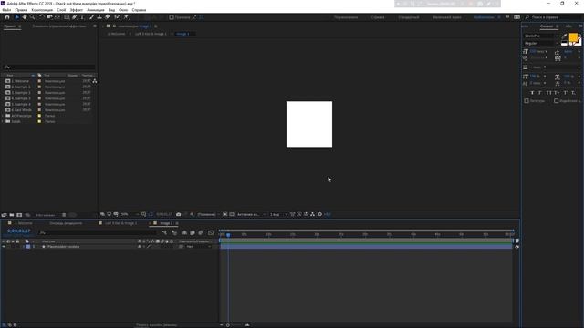The image size is (584, 328).
Task: Open the viewer magnification 50% dropdown
Action: (130, 214)
